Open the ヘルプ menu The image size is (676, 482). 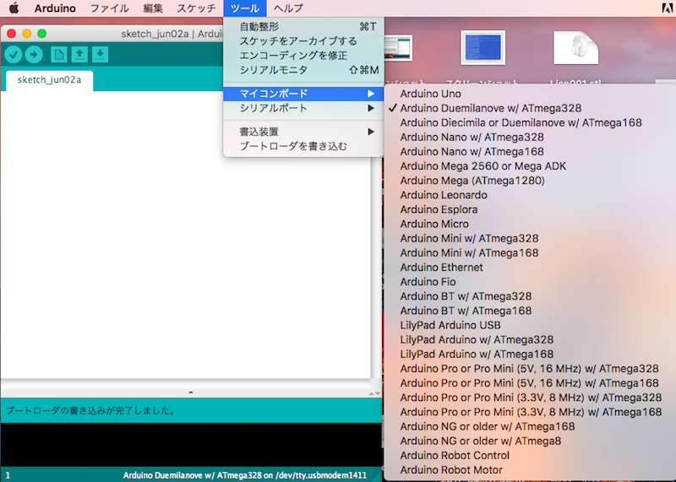click(x=288, y=8)
